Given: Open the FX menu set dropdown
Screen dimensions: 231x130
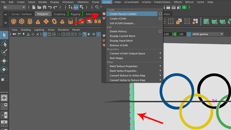Looking at the screenshot, I should coord(23,7).
